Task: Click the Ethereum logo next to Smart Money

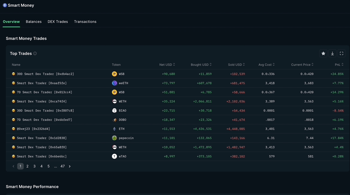Action: pos(5,5)
